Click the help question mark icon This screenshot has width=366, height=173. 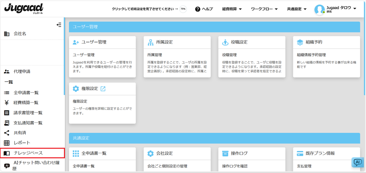197,9
